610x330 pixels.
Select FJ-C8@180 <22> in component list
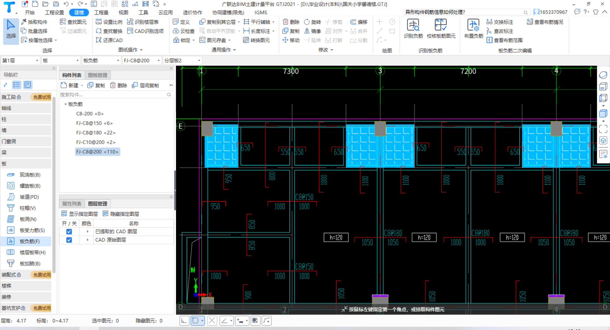click(96, 133)
